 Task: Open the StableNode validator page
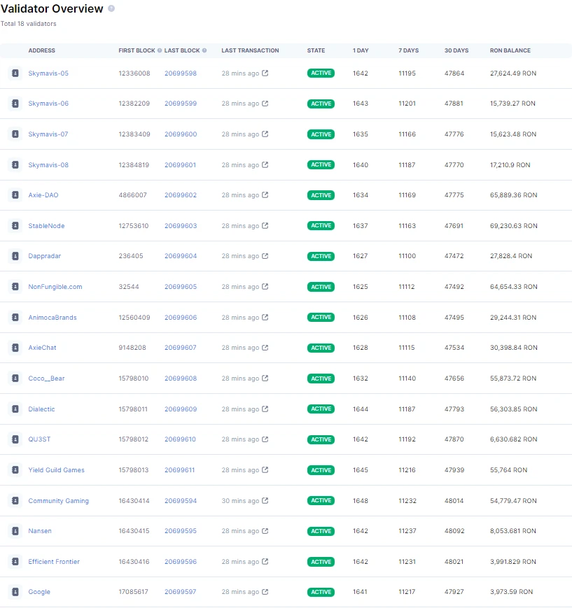coord(46,226)
